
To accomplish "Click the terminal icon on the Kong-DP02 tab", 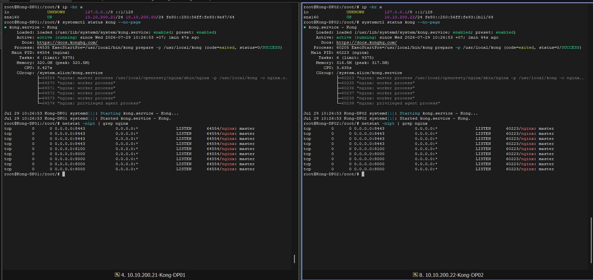I will click(415, 275).
